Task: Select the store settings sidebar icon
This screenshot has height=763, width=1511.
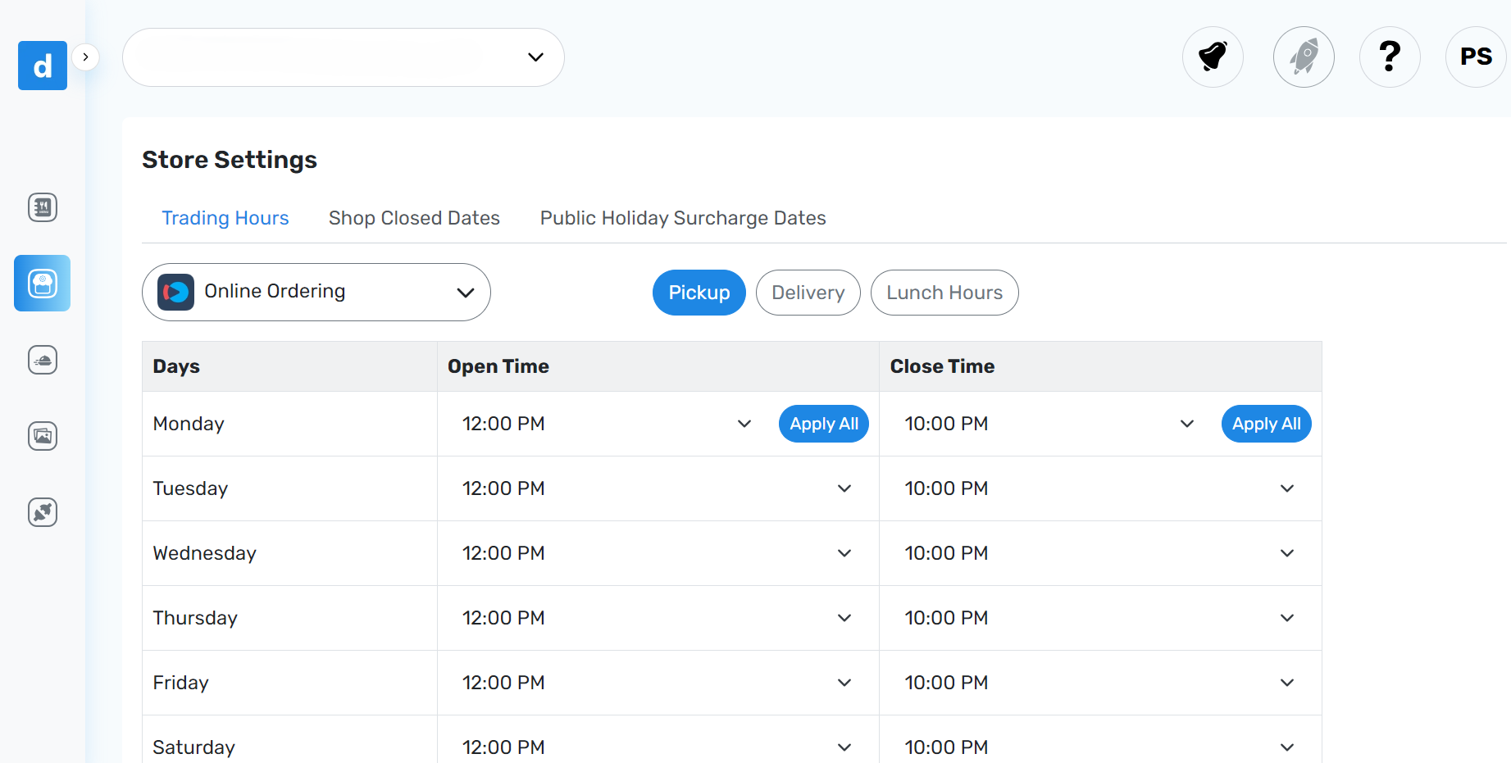Action: coord(43,284)
